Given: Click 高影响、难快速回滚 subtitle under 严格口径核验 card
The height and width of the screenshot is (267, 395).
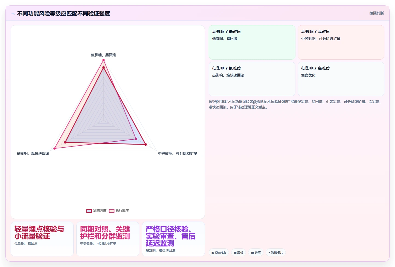Looking at the screenshot, I should click(161, 250).
